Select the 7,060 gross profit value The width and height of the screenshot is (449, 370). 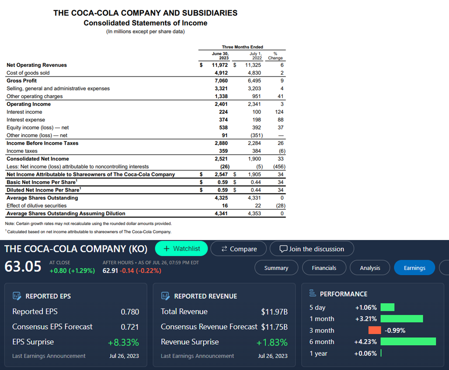coord(221,81)
